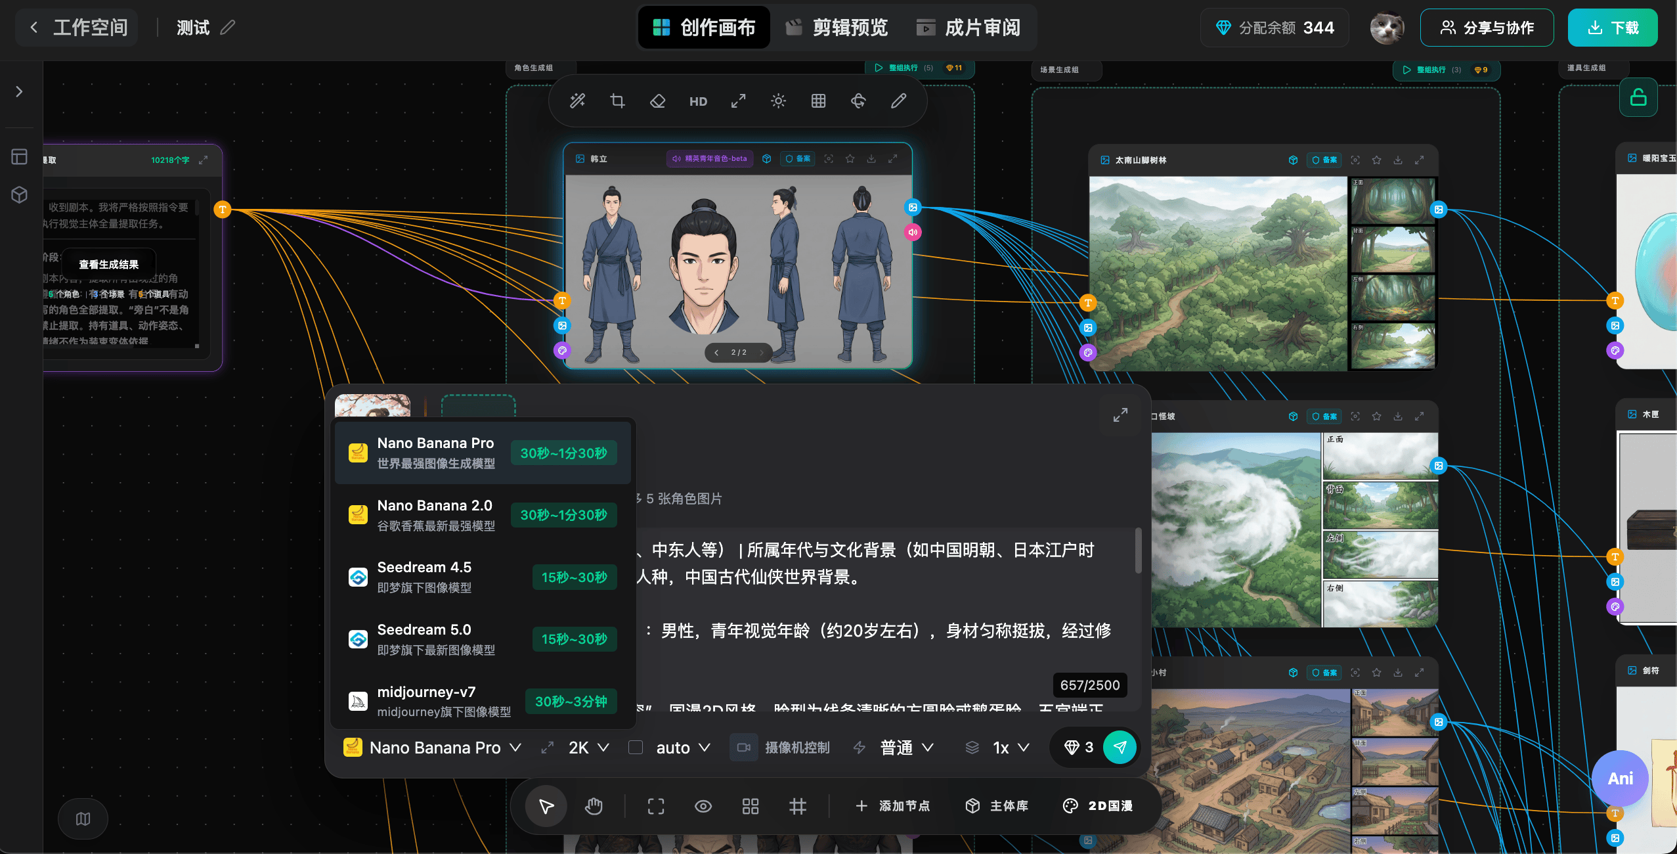
Task: Apply HD upscale to the image
Action: click(x=698, y=101)
